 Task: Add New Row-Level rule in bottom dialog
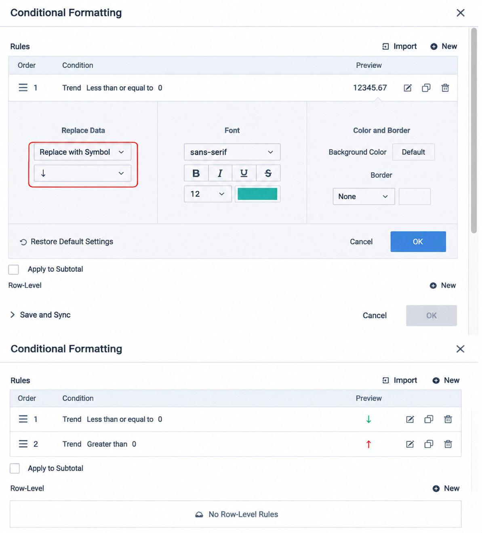point(446,489)
